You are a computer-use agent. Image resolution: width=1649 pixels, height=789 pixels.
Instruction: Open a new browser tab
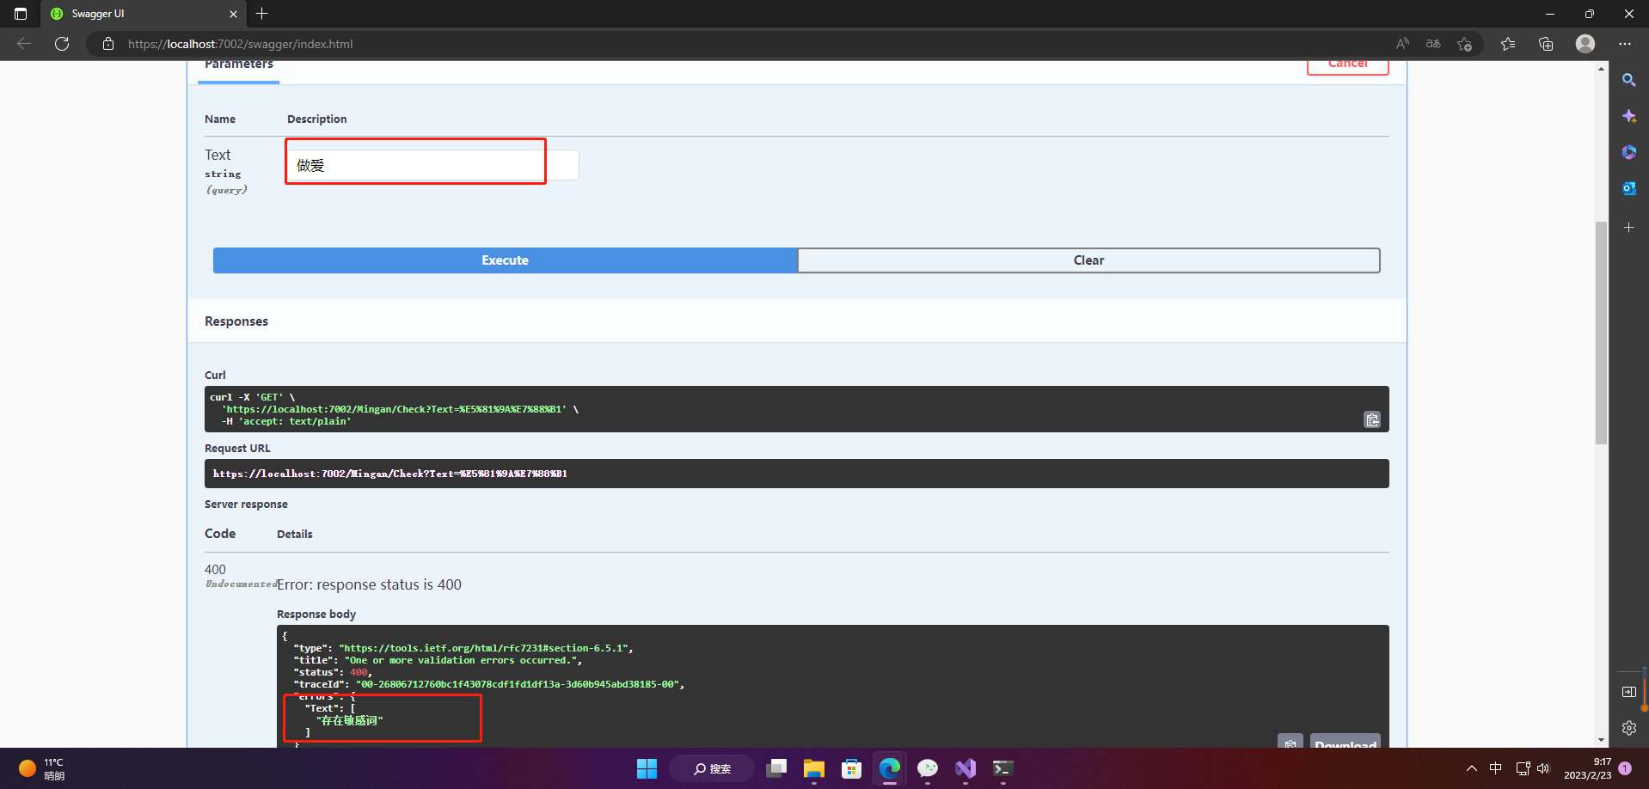coord(262,14)
